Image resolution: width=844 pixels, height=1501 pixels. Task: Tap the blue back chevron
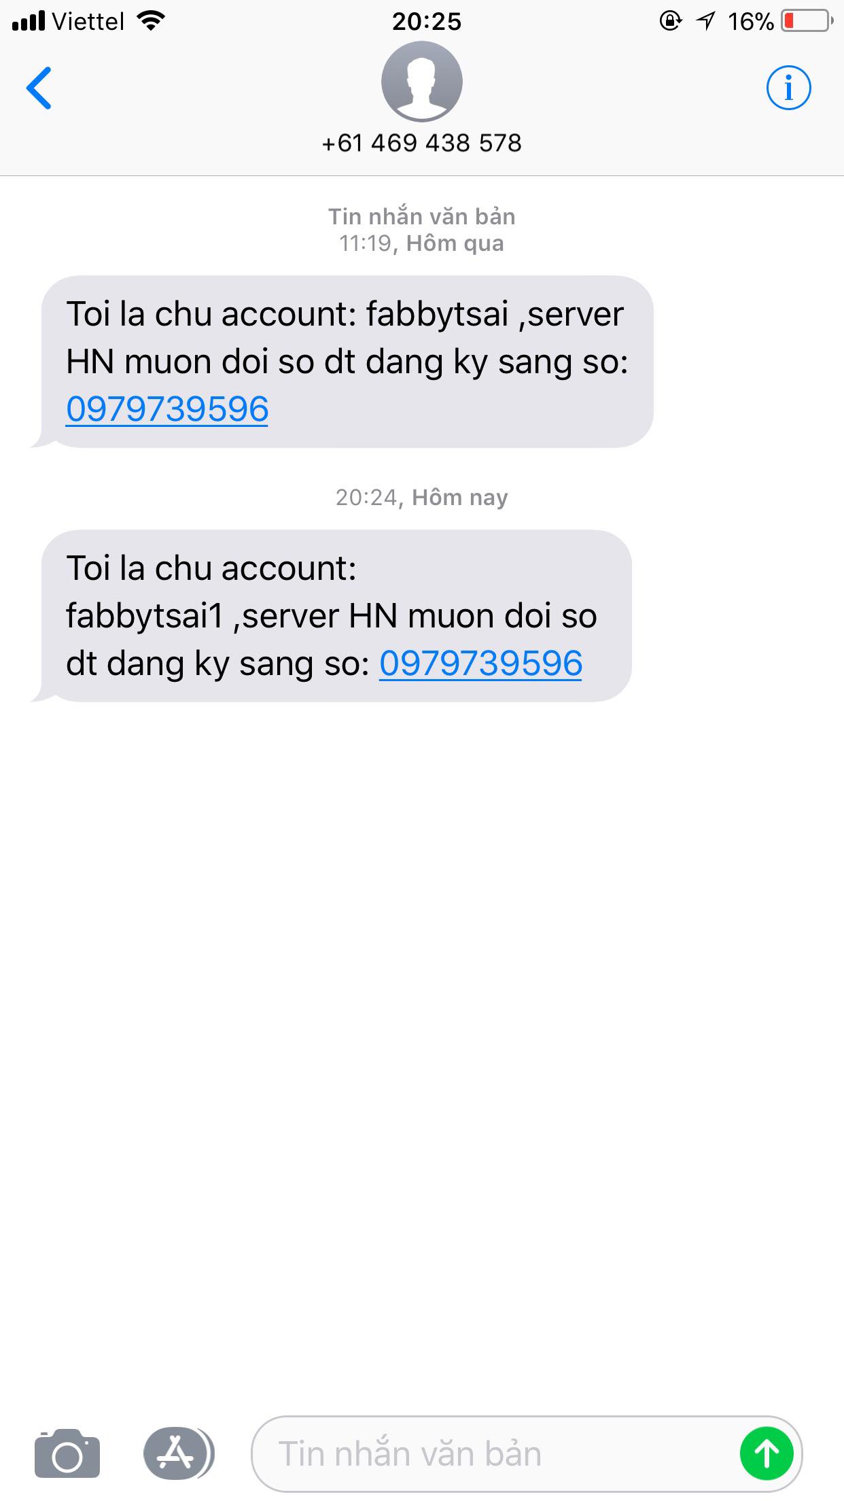click(39, 88)
